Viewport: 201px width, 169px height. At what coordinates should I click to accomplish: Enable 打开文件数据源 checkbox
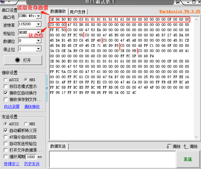tap(6, 150)
